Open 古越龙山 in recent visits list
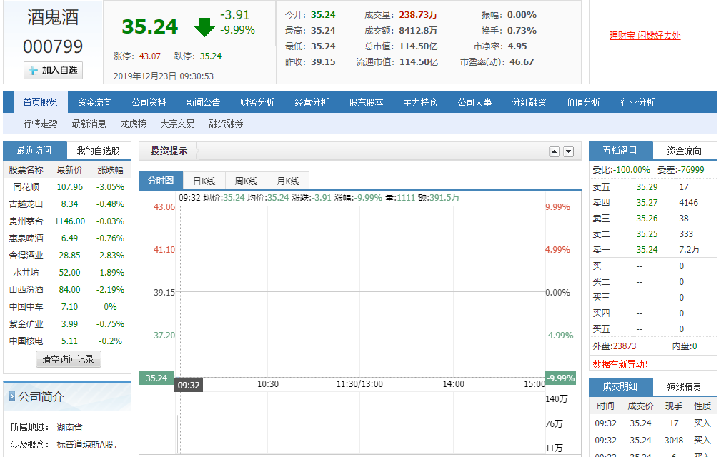This screenshot has width=721, height=457. click(26, 204)
